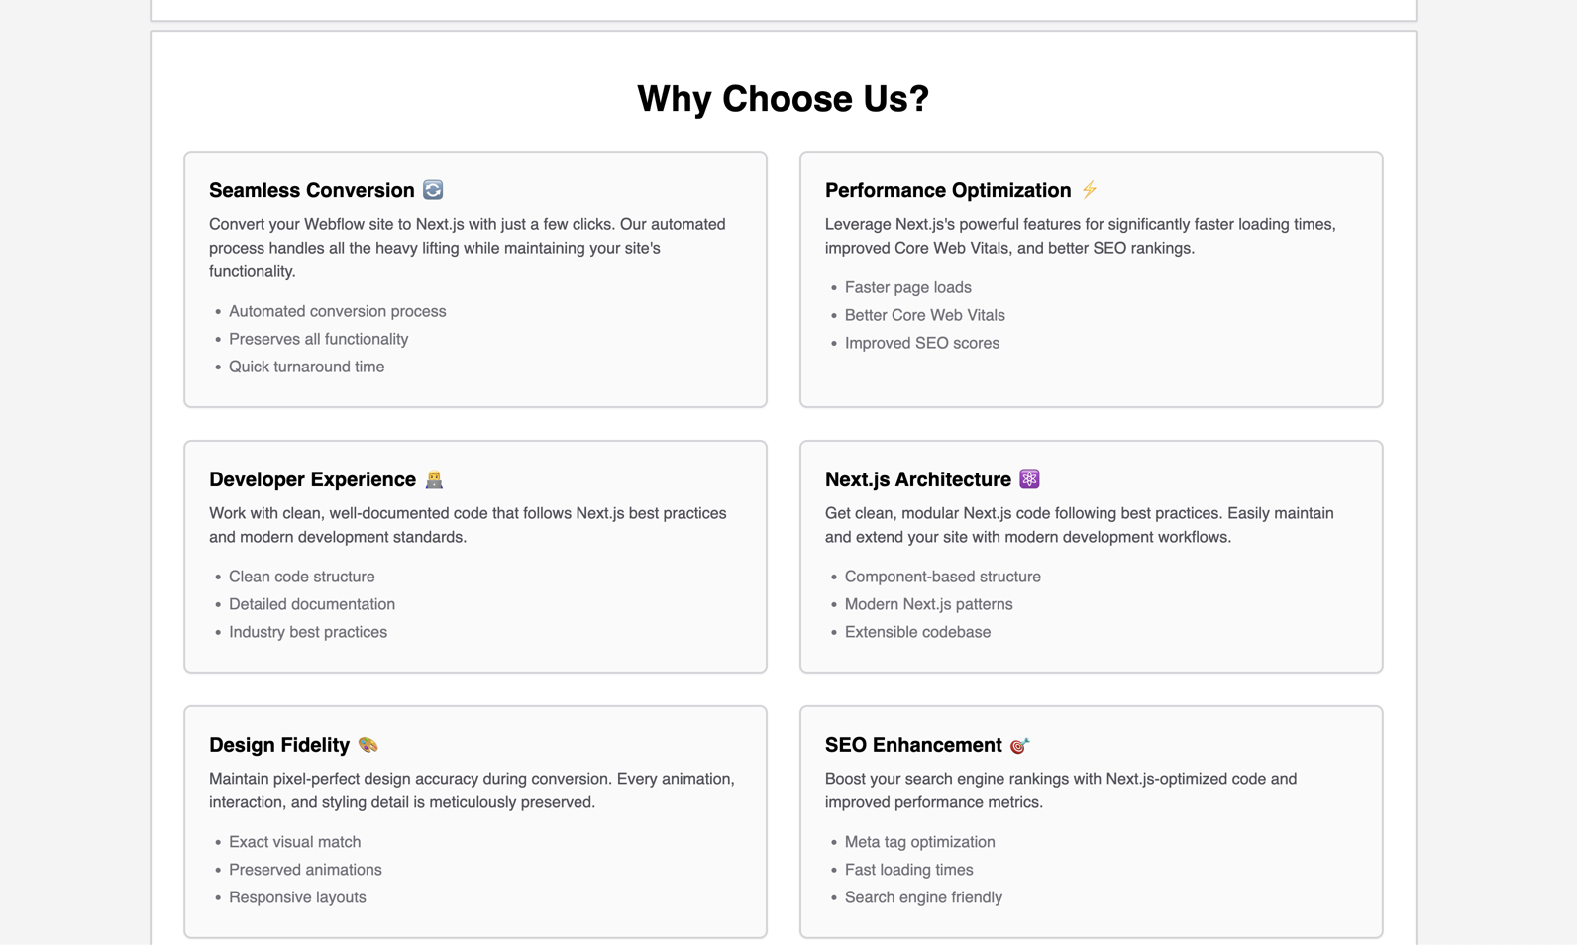1577x945 pixels.
Task: Click the Quick turnaround time bullet
Action: (x=307, y=367)
